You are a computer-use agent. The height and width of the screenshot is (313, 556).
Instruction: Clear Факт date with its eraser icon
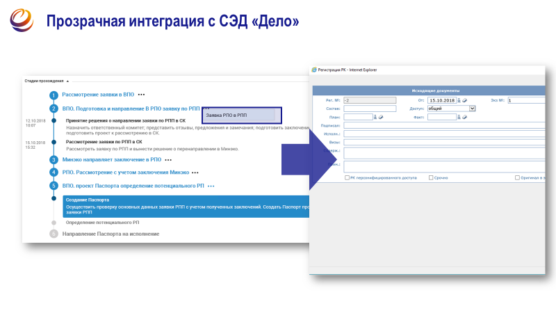point(464,117)
